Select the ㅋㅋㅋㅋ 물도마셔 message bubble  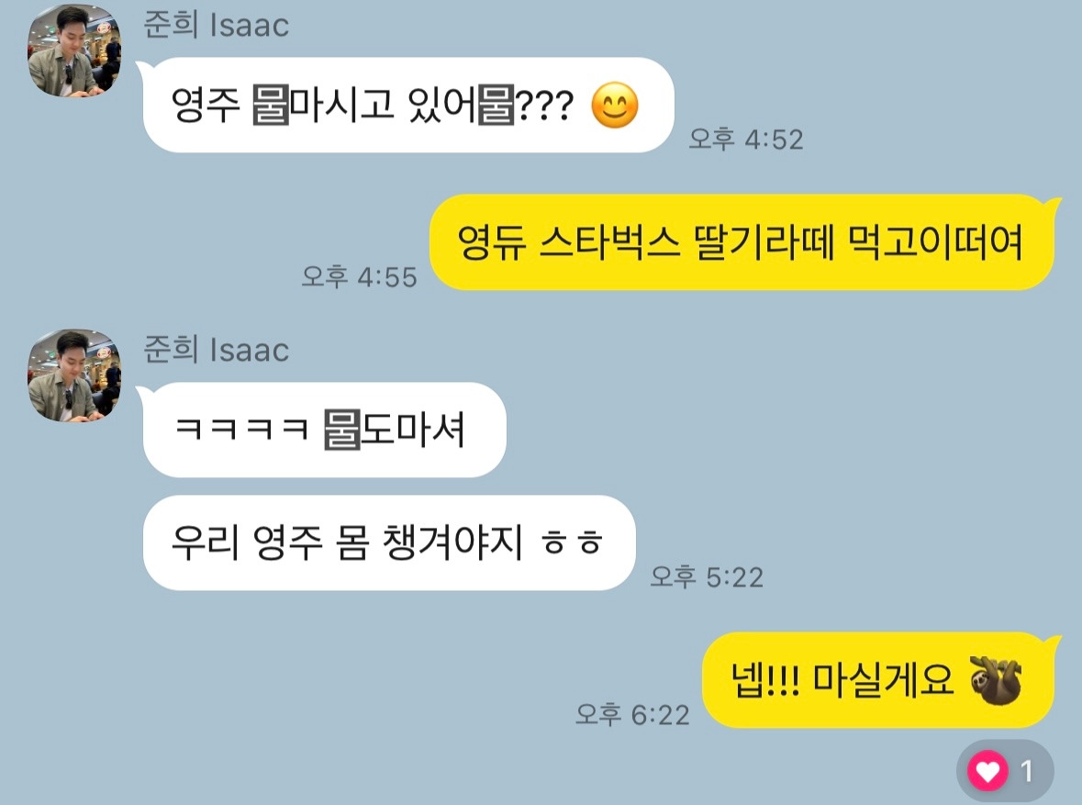tap(324, 430)
